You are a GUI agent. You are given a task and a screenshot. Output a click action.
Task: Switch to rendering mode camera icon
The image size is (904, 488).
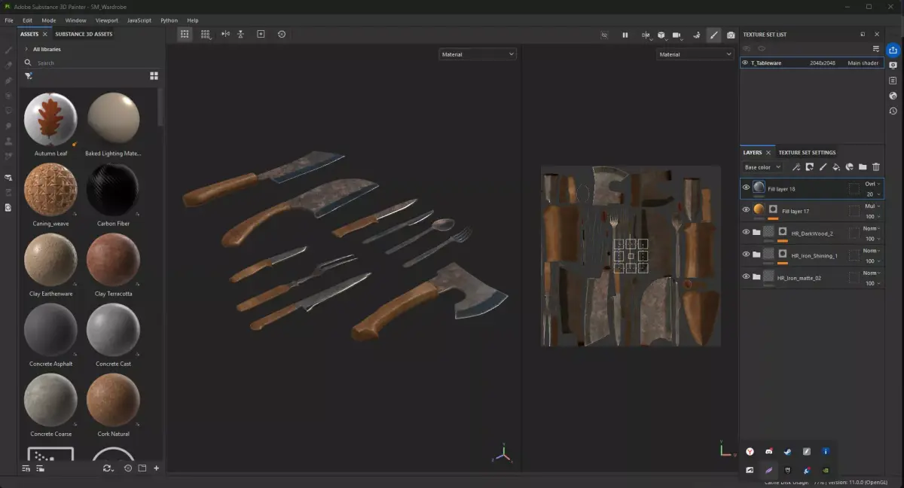pos(730,35)
